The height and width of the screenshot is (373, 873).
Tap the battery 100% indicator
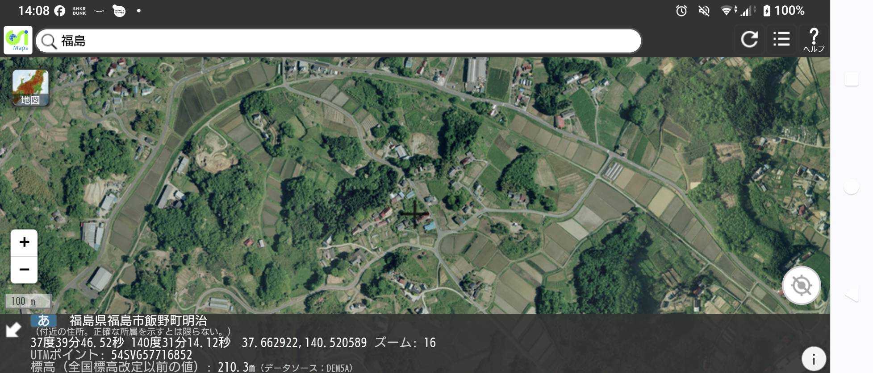[784, 11]
